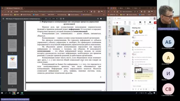Open Calls in Teams sidebar
Viewport: 180px width, 101px height.
(109, 41)
